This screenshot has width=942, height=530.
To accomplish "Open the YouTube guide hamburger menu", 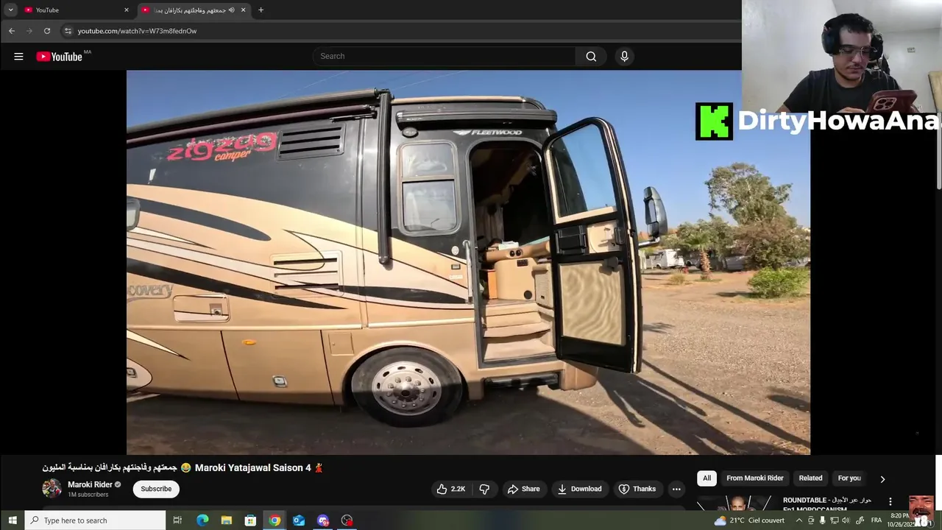I will [x=18, y=57].
